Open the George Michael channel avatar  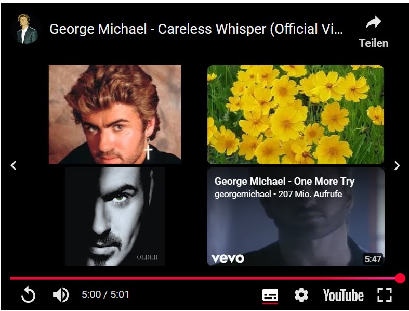(26, 29)
